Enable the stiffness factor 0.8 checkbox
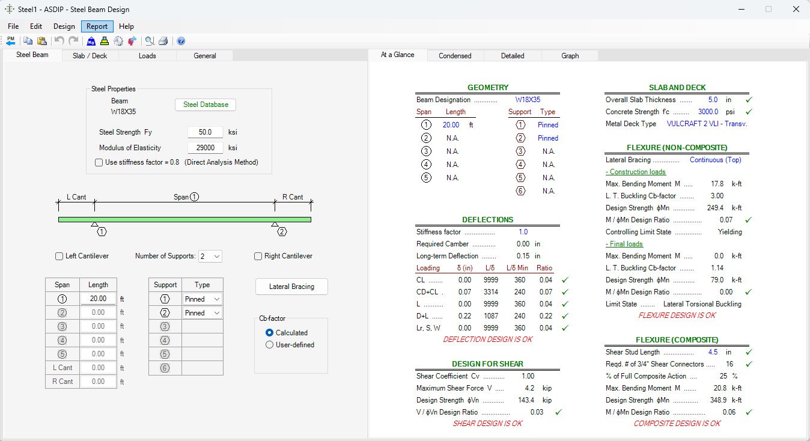This screenshot has height=441, width=810. click(x=99, y=162)
